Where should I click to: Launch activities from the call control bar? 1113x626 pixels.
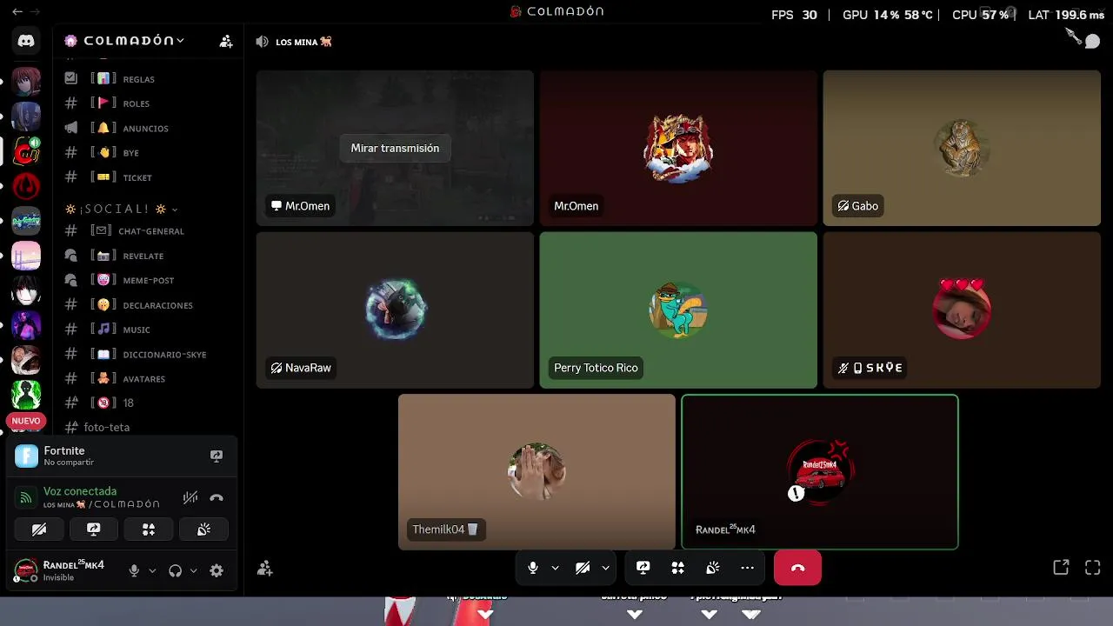pos(678,568)
